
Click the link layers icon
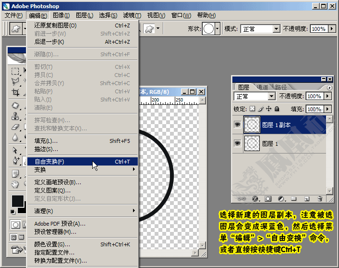tap(242, 198)
